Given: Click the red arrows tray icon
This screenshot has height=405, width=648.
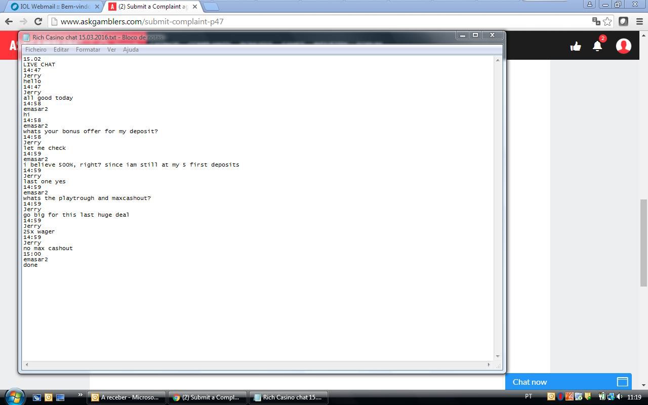Looking at the screenshot, I should tap(560, 397).
